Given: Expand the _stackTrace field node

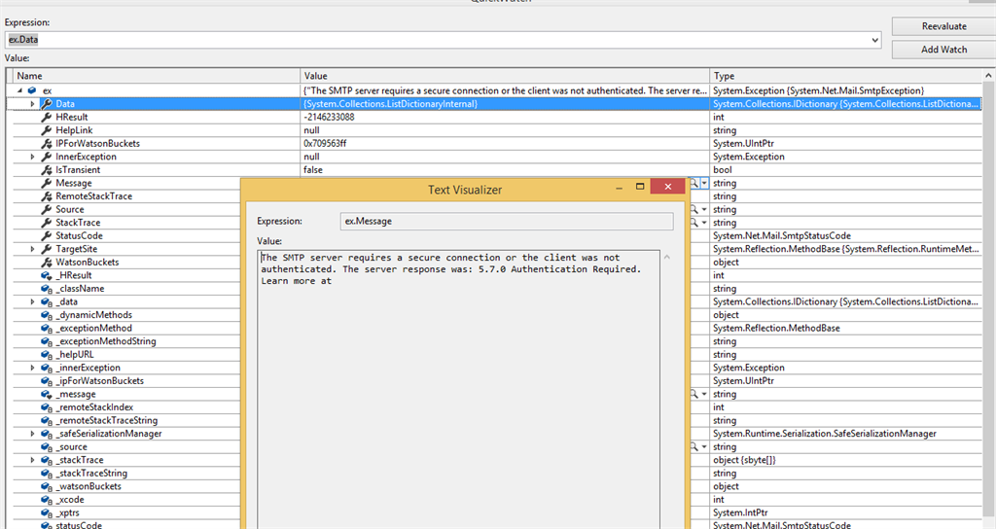Looking at the screenshot, I should click(x=32, y=460).
